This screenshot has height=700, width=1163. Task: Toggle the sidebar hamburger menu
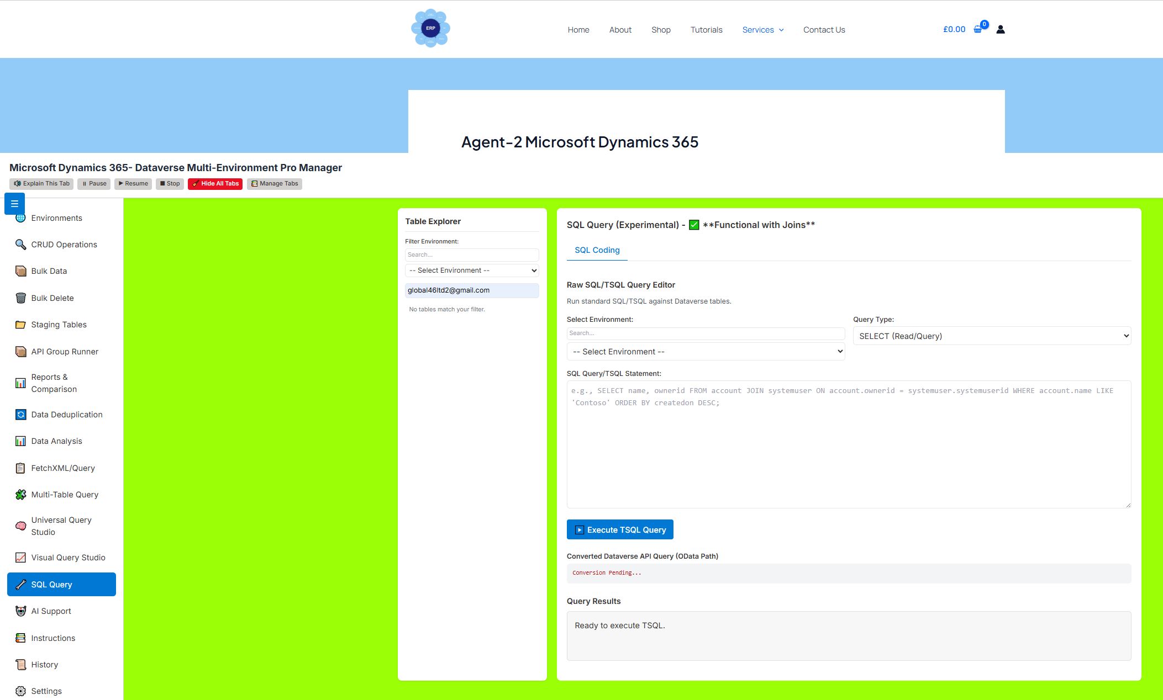coord(14,203)
